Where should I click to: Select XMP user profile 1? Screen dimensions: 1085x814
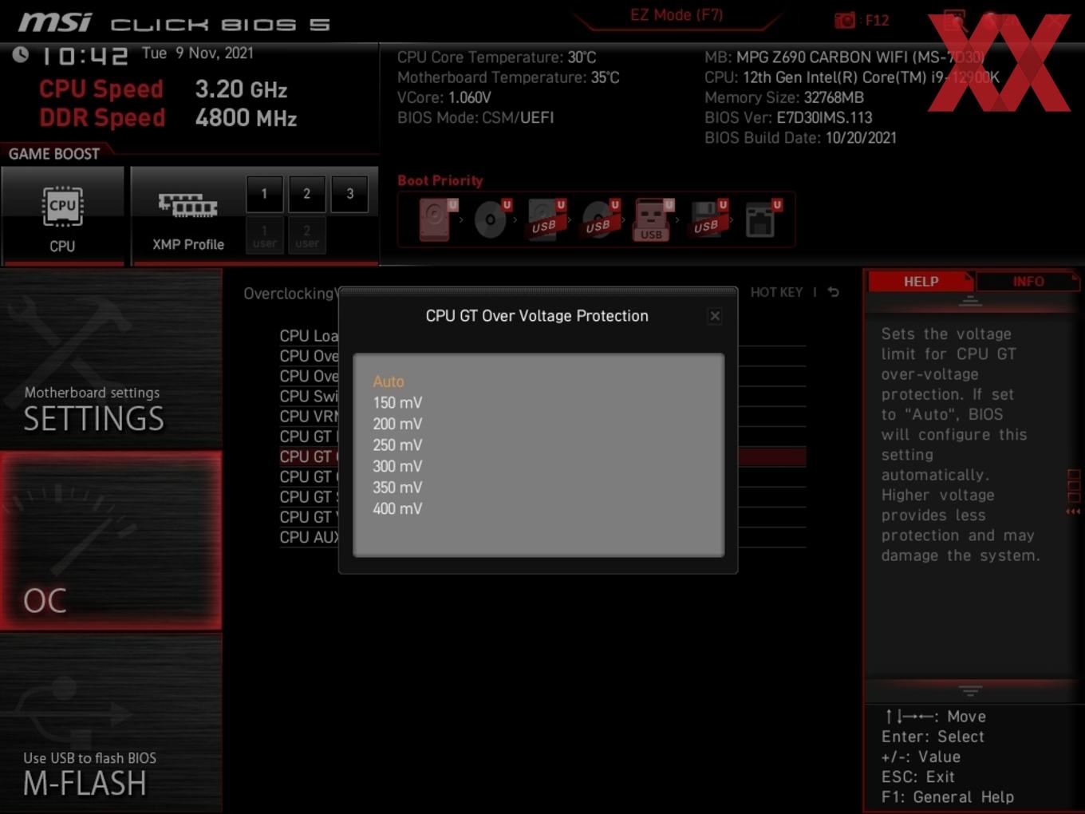click(x=264, y=236)
